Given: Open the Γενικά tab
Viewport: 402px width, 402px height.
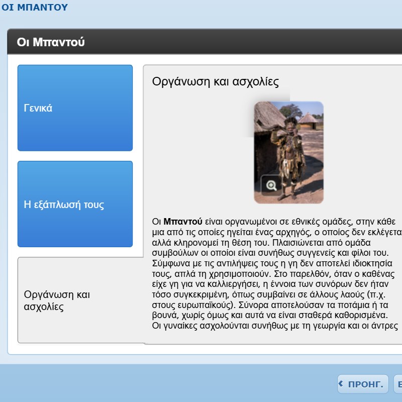Looking at the screenshot, I should (75, 108).
